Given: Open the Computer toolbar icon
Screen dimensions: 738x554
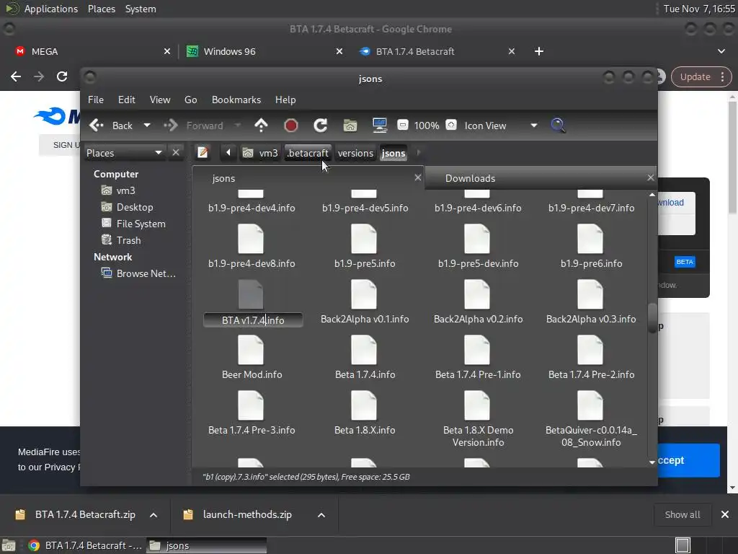Looking at the screenshot, I should click(379, 126).
